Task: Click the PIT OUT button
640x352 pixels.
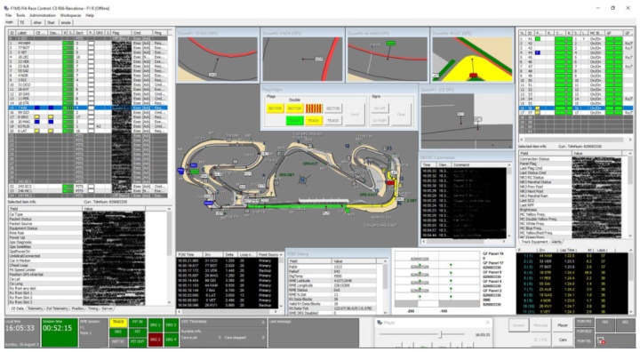Action: click(x=138, y=341)
